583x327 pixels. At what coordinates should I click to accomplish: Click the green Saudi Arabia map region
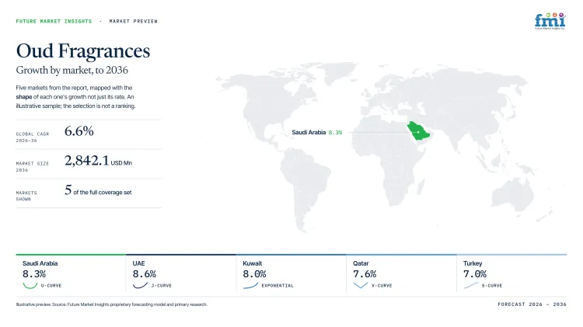point(419,130)
